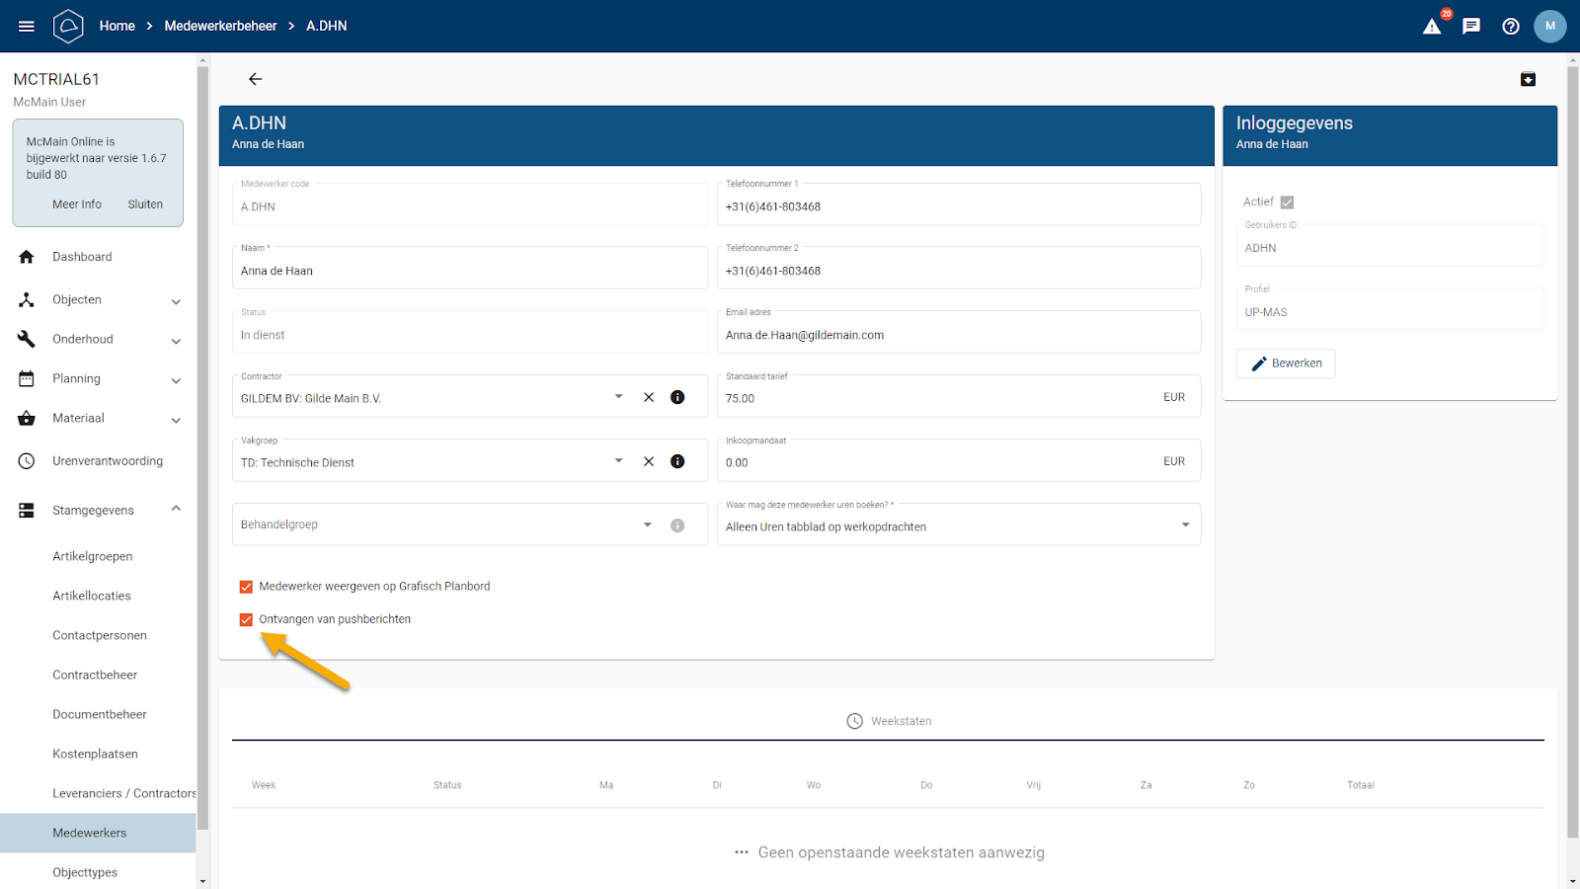Click the Email adres input field
Image resolution: width=1580 pixels, height=889 pixels.
tap(958, 336)
